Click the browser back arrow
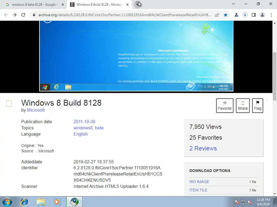Screen dimensions: 277x207 pyautogui.click(x=6, y=15)
